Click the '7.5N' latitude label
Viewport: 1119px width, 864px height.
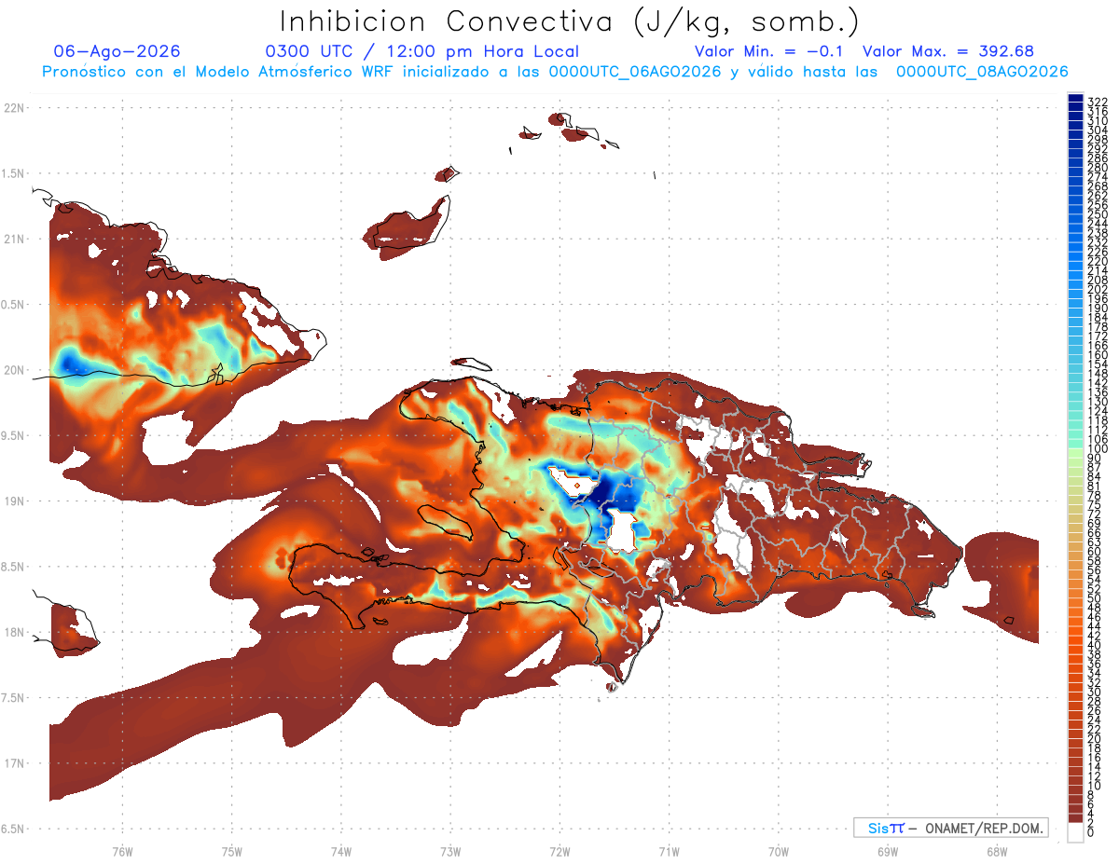coord(14,697)
